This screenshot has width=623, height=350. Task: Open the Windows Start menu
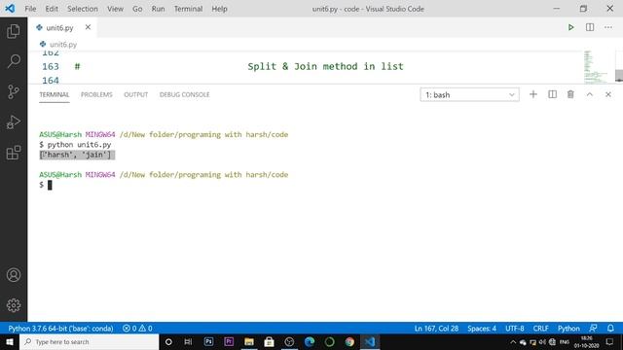tap(10, 341)
